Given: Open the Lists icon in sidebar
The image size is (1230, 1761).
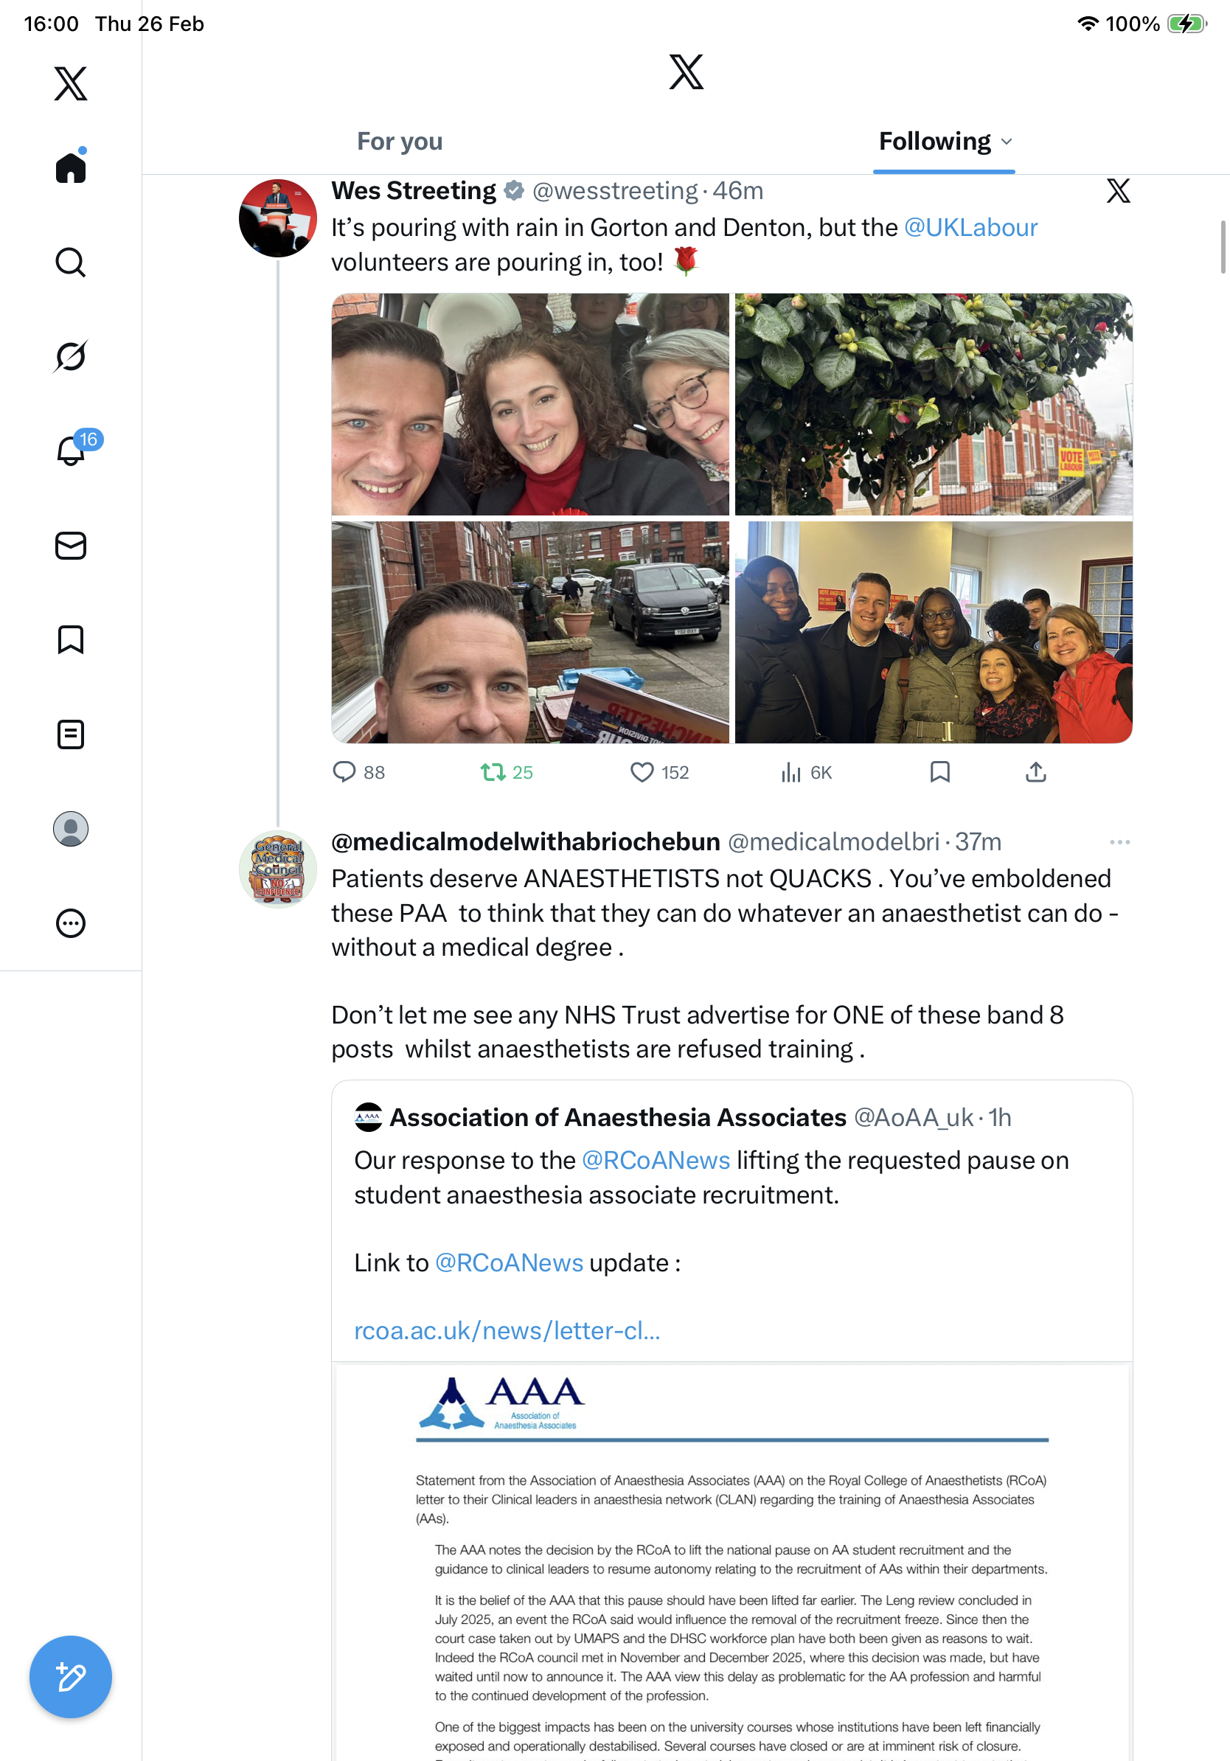Looking at the screenshot, I should [71, 734].
